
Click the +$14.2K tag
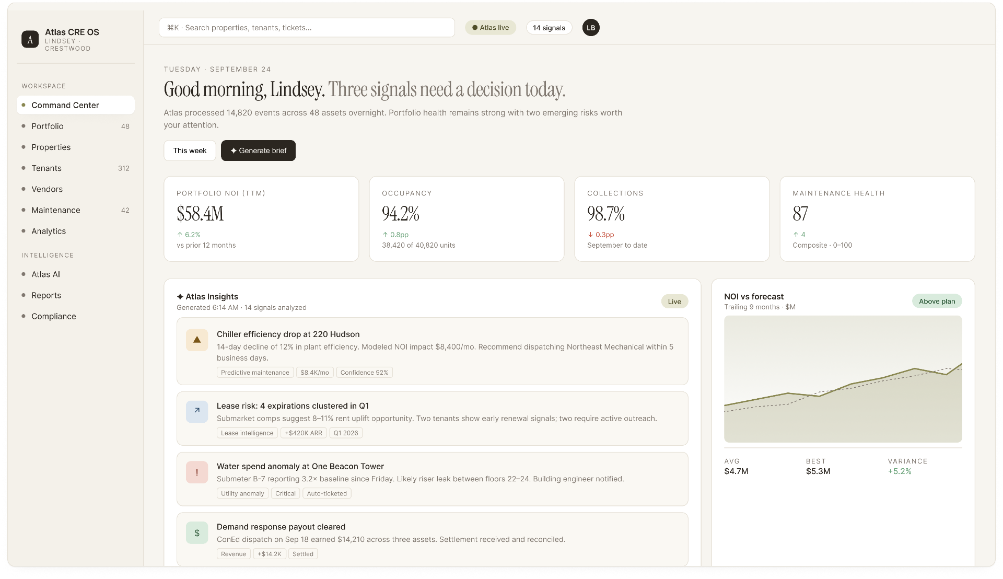pyautogui.click(x=270, y=554)
